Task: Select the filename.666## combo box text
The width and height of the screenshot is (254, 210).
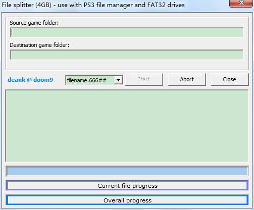Action: (87, 80)
